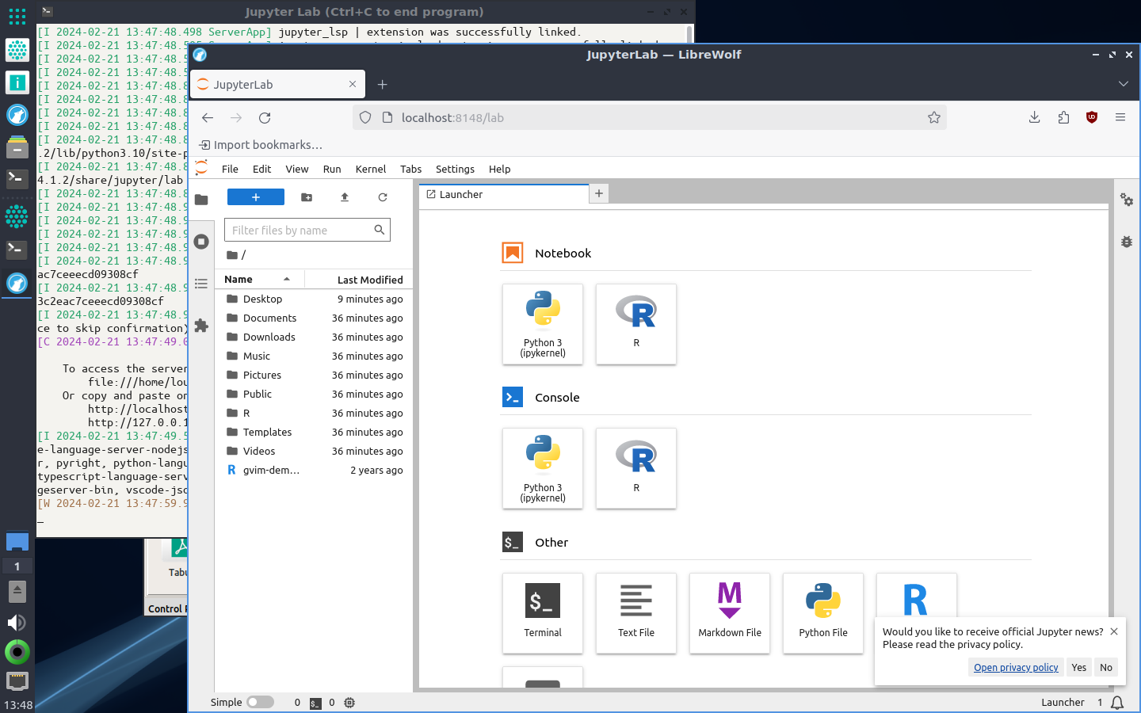The image size is (1141, 713).
Task: Open the Documents folder
Action: (269, 318)
